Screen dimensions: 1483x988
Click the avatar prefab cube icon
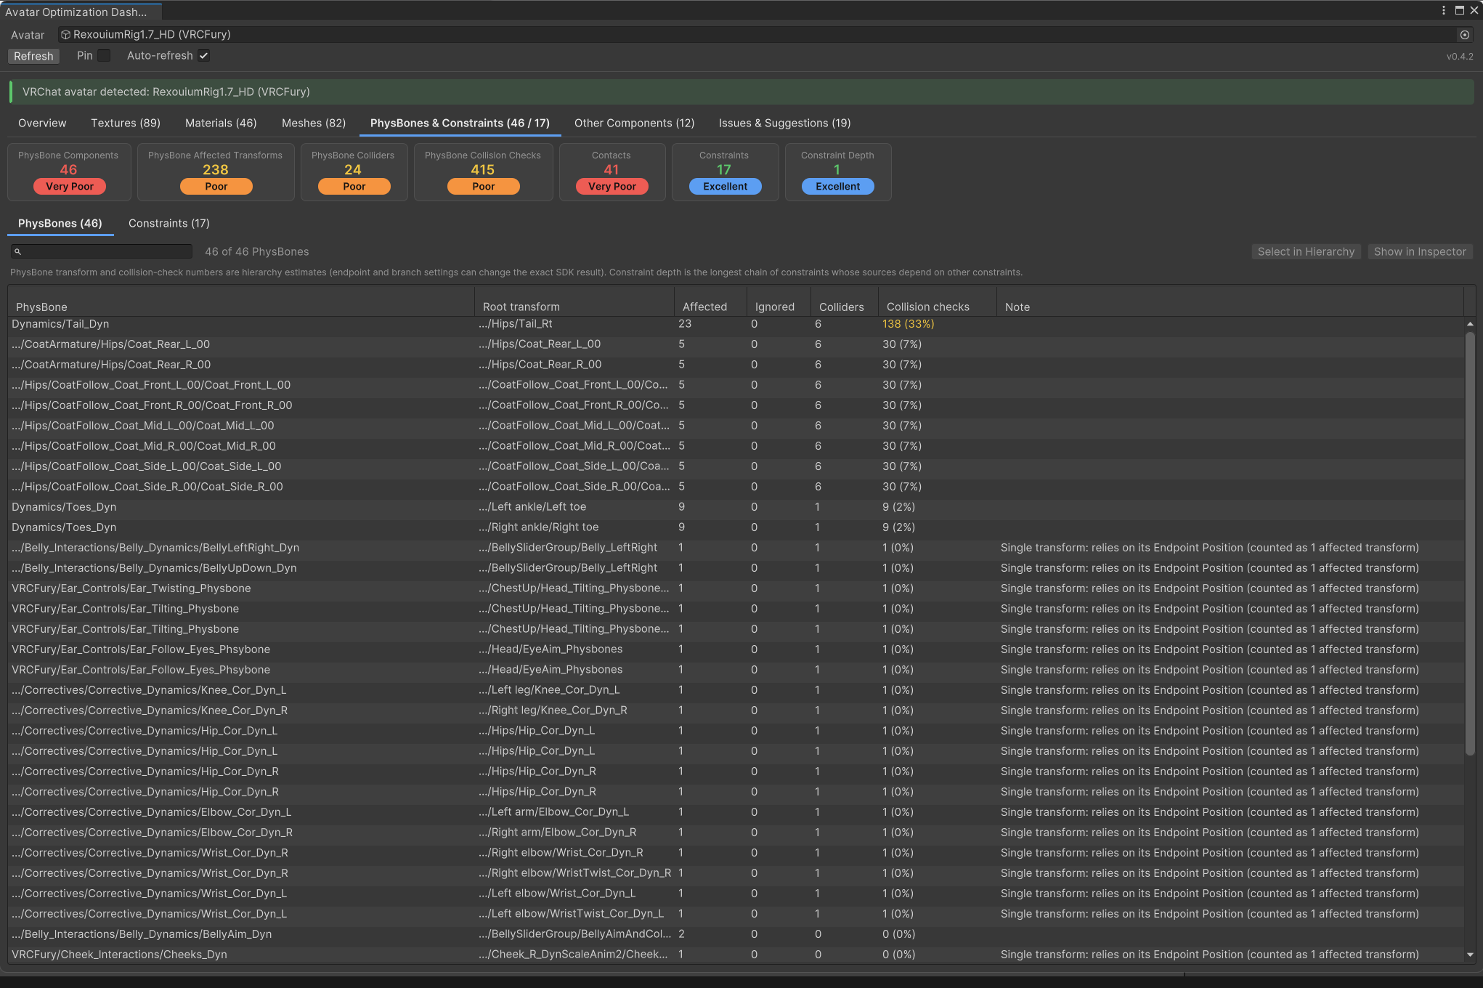tap(65, 35)
